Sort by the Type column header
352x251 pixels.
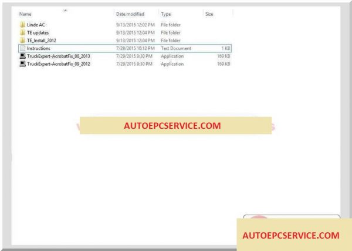pyautogui.click(x=166, y=14)
